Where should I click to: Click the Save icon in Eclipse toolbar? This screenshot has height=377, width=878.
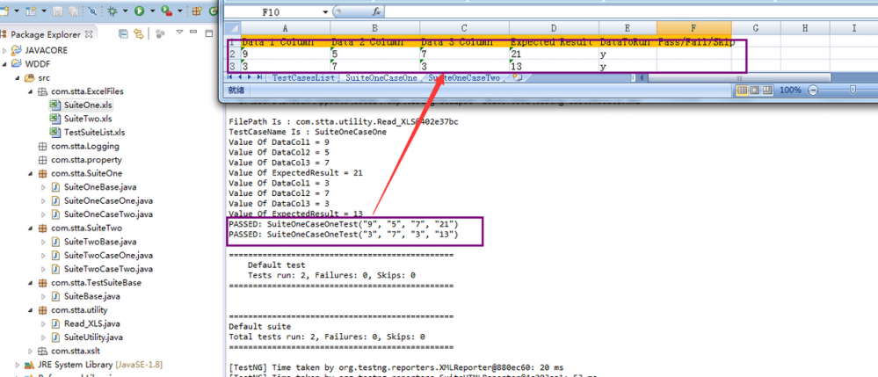[58, 11]
